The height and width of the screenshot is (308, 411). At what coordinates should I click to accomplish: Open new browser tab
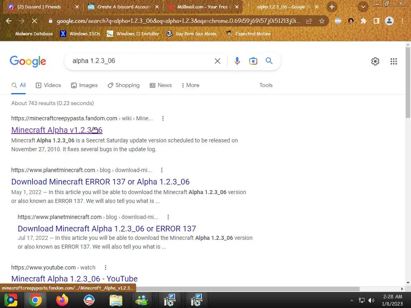pos(332,7)
